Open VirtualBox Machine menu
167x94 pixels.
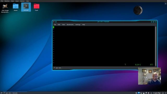point(7,1)
